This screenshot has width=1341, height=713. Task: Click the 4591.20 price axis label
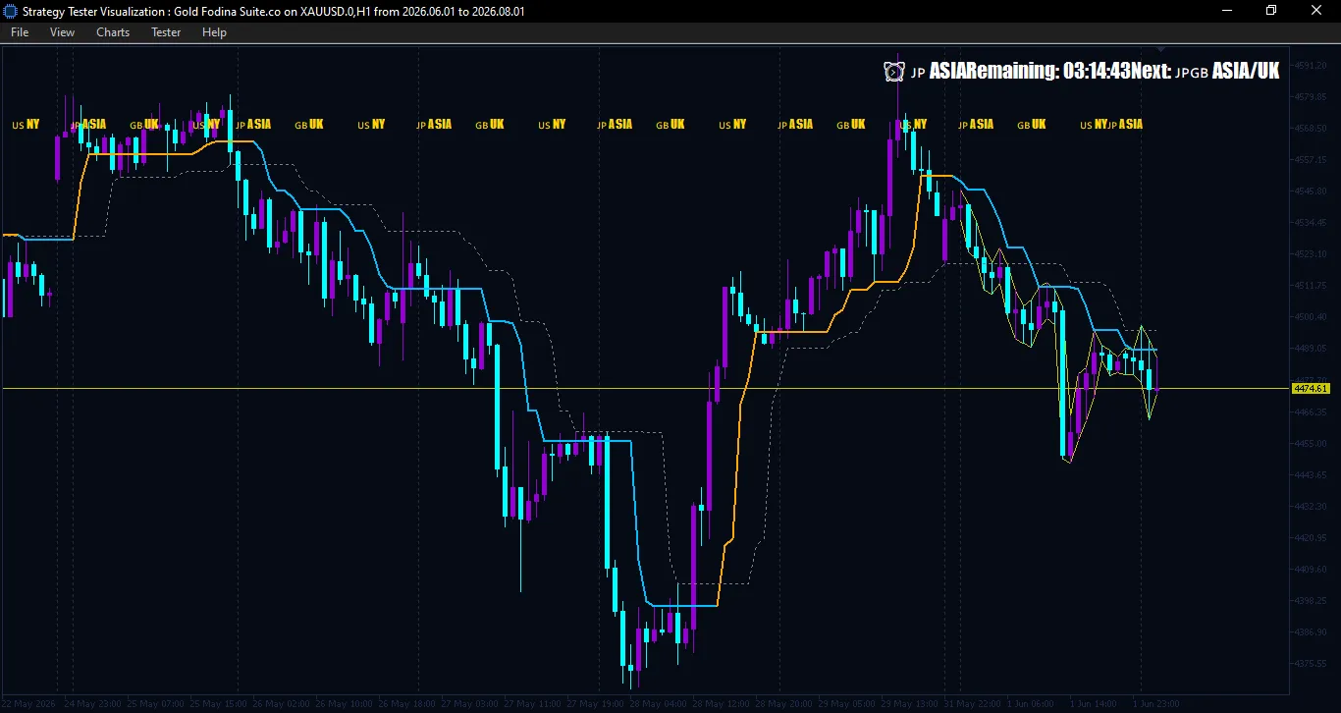click(1311, 65)
